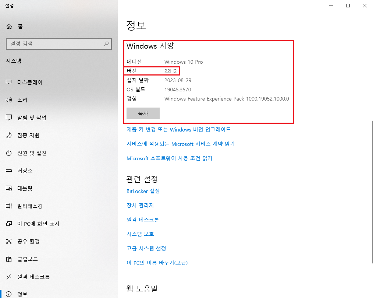Click the OS build value 19045.3570
This screenshot has width=373, height=298.
(178, 90)
